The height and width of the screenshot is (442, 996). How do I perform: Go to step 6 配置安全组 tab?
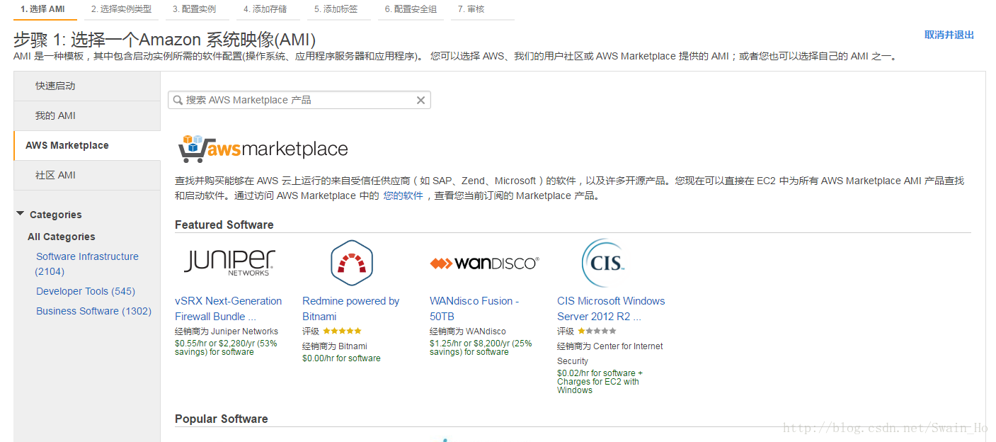tap(411, 9)
